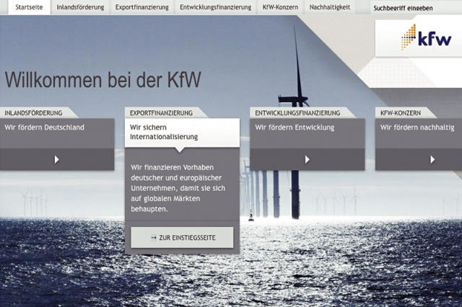Click the Suchbegriff eingeben search field
Screen dimensions: 462x307
(x=416, y=8)
